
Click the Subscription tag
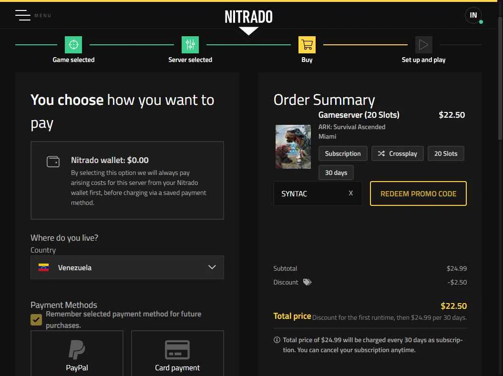tap(343, 153)
